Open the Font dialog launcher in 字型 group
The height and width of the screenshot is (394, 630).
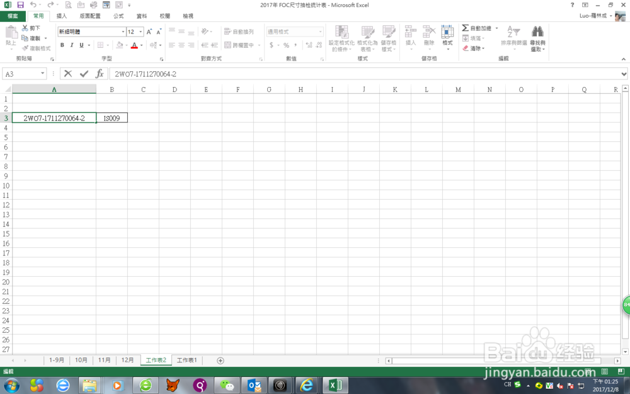tap(161, 59)
